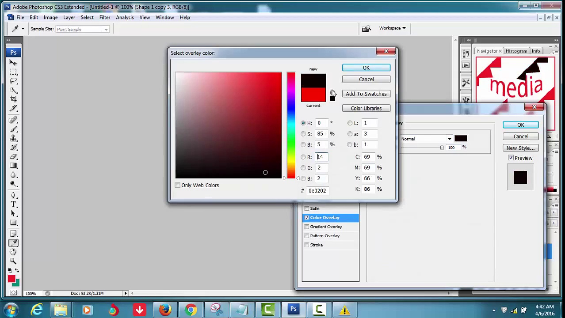The width and height of the screenshot is (565, 318).
Task: Select the S saturation radio button
Action: [x=303, y=134]
